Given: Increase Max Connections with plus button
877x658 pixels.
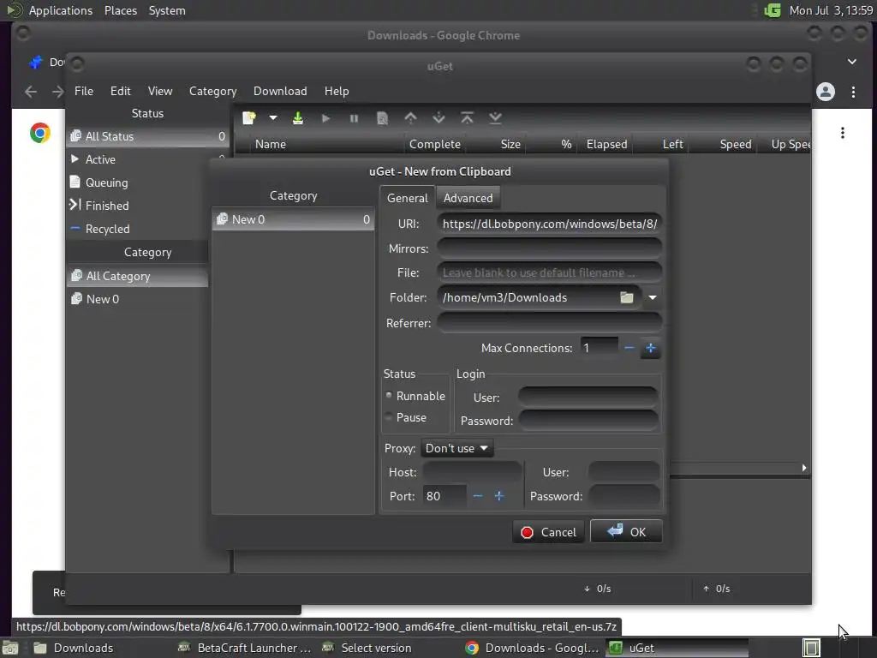Looking at the screenshot, I should [651, 348].
